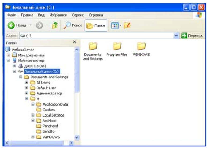Open the Вид menu
The height and width of the screenshot is (149, 207).
[41, 15]
